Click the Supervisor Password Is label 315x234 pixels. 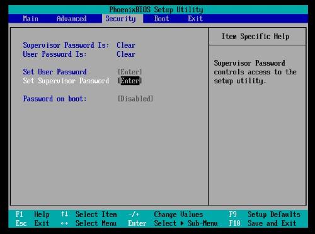click(66, 45)
